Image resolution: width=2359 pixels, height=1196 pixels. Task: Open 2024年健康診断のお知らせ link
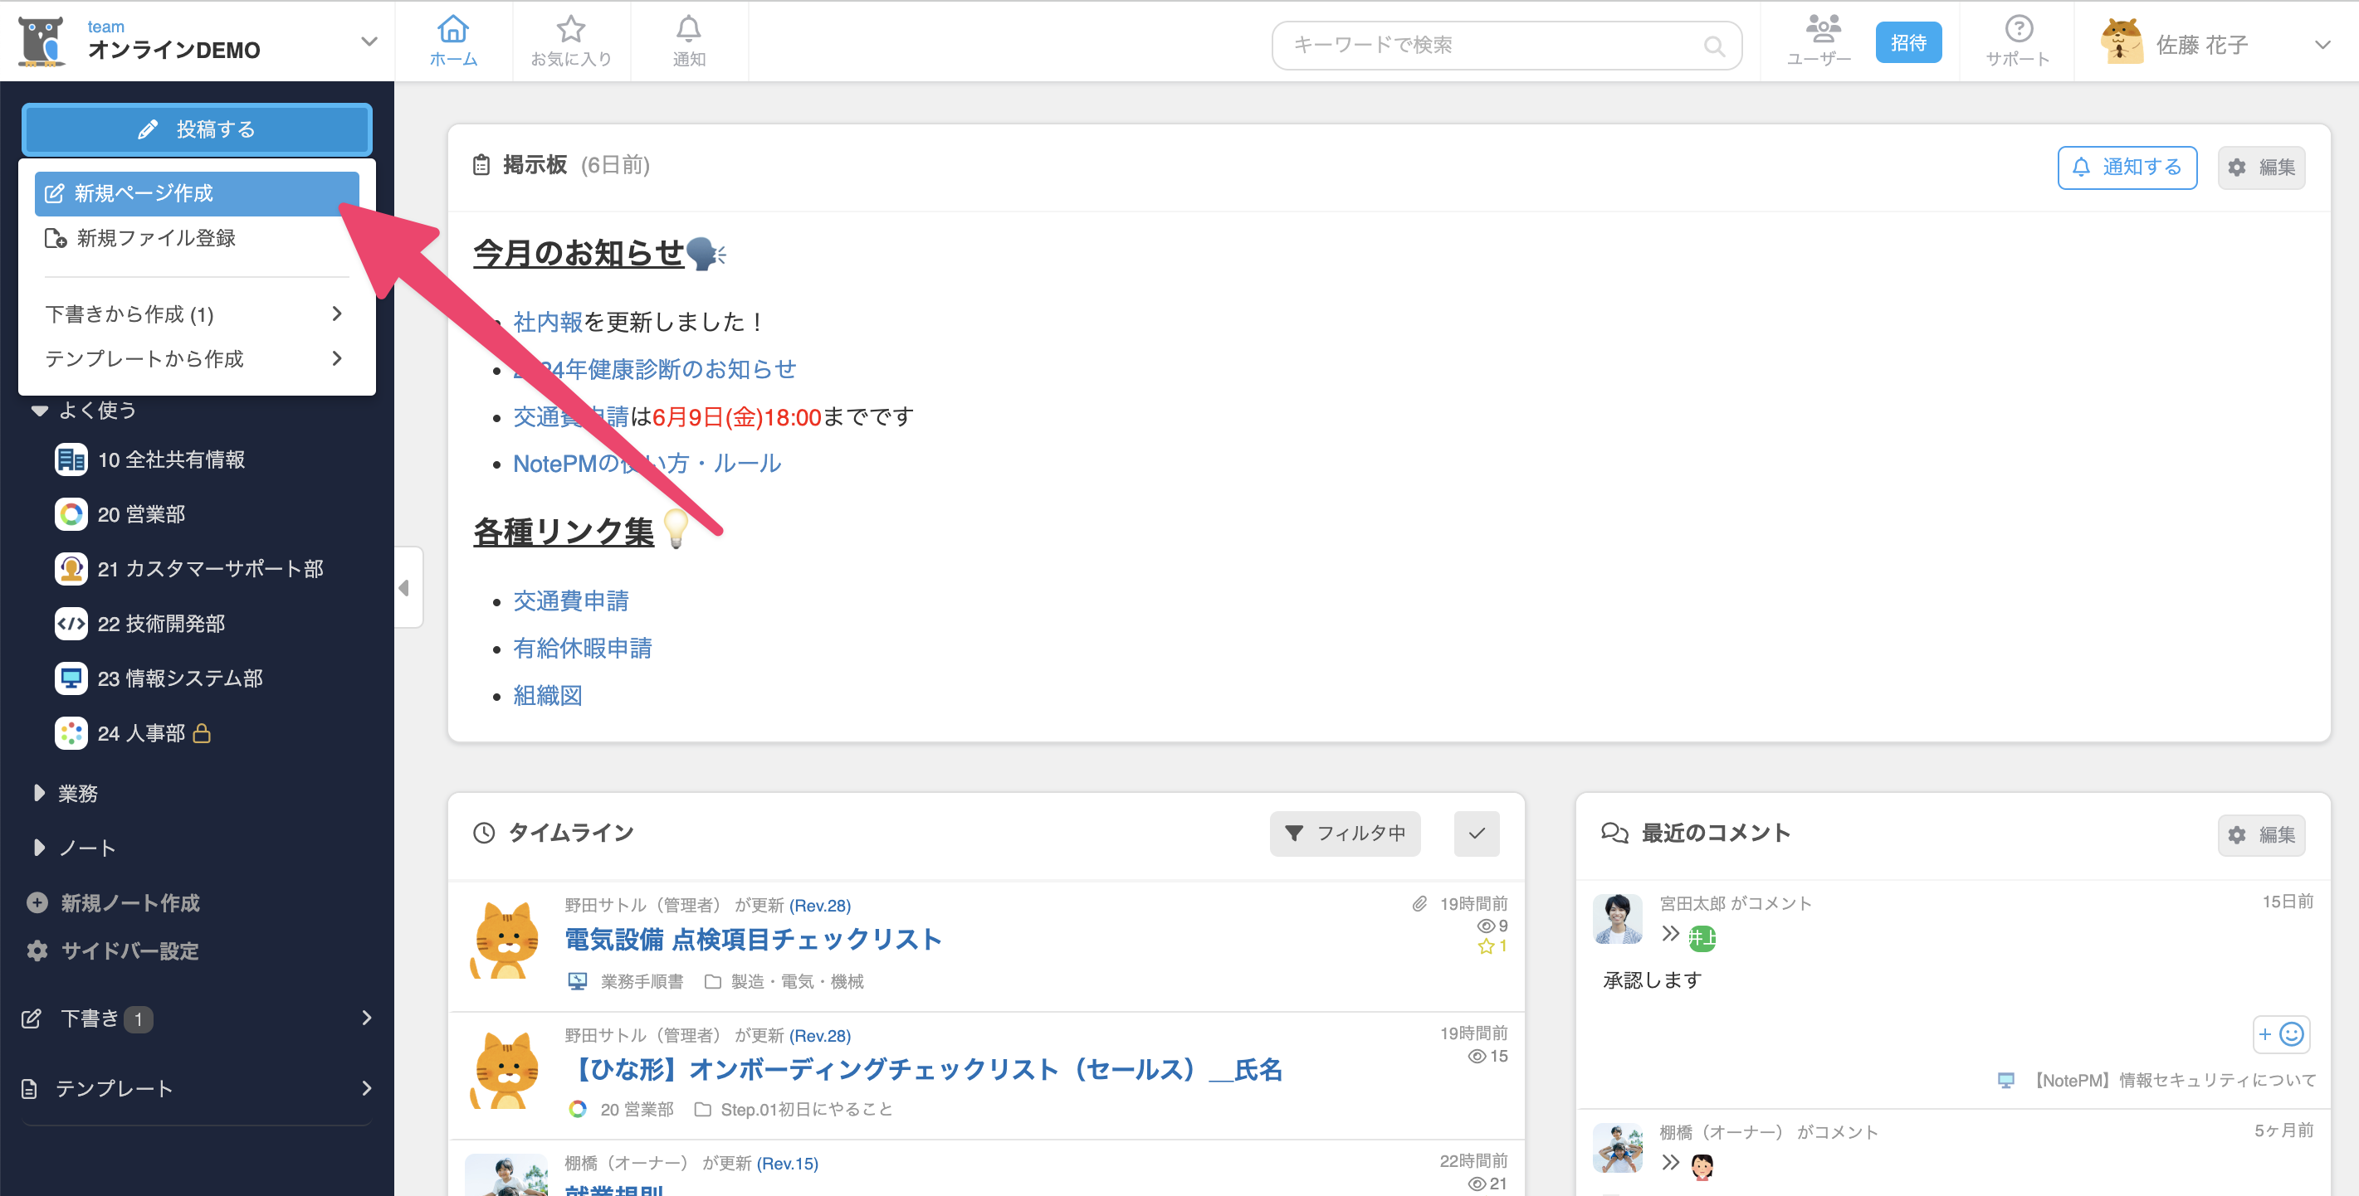point(655,369)
